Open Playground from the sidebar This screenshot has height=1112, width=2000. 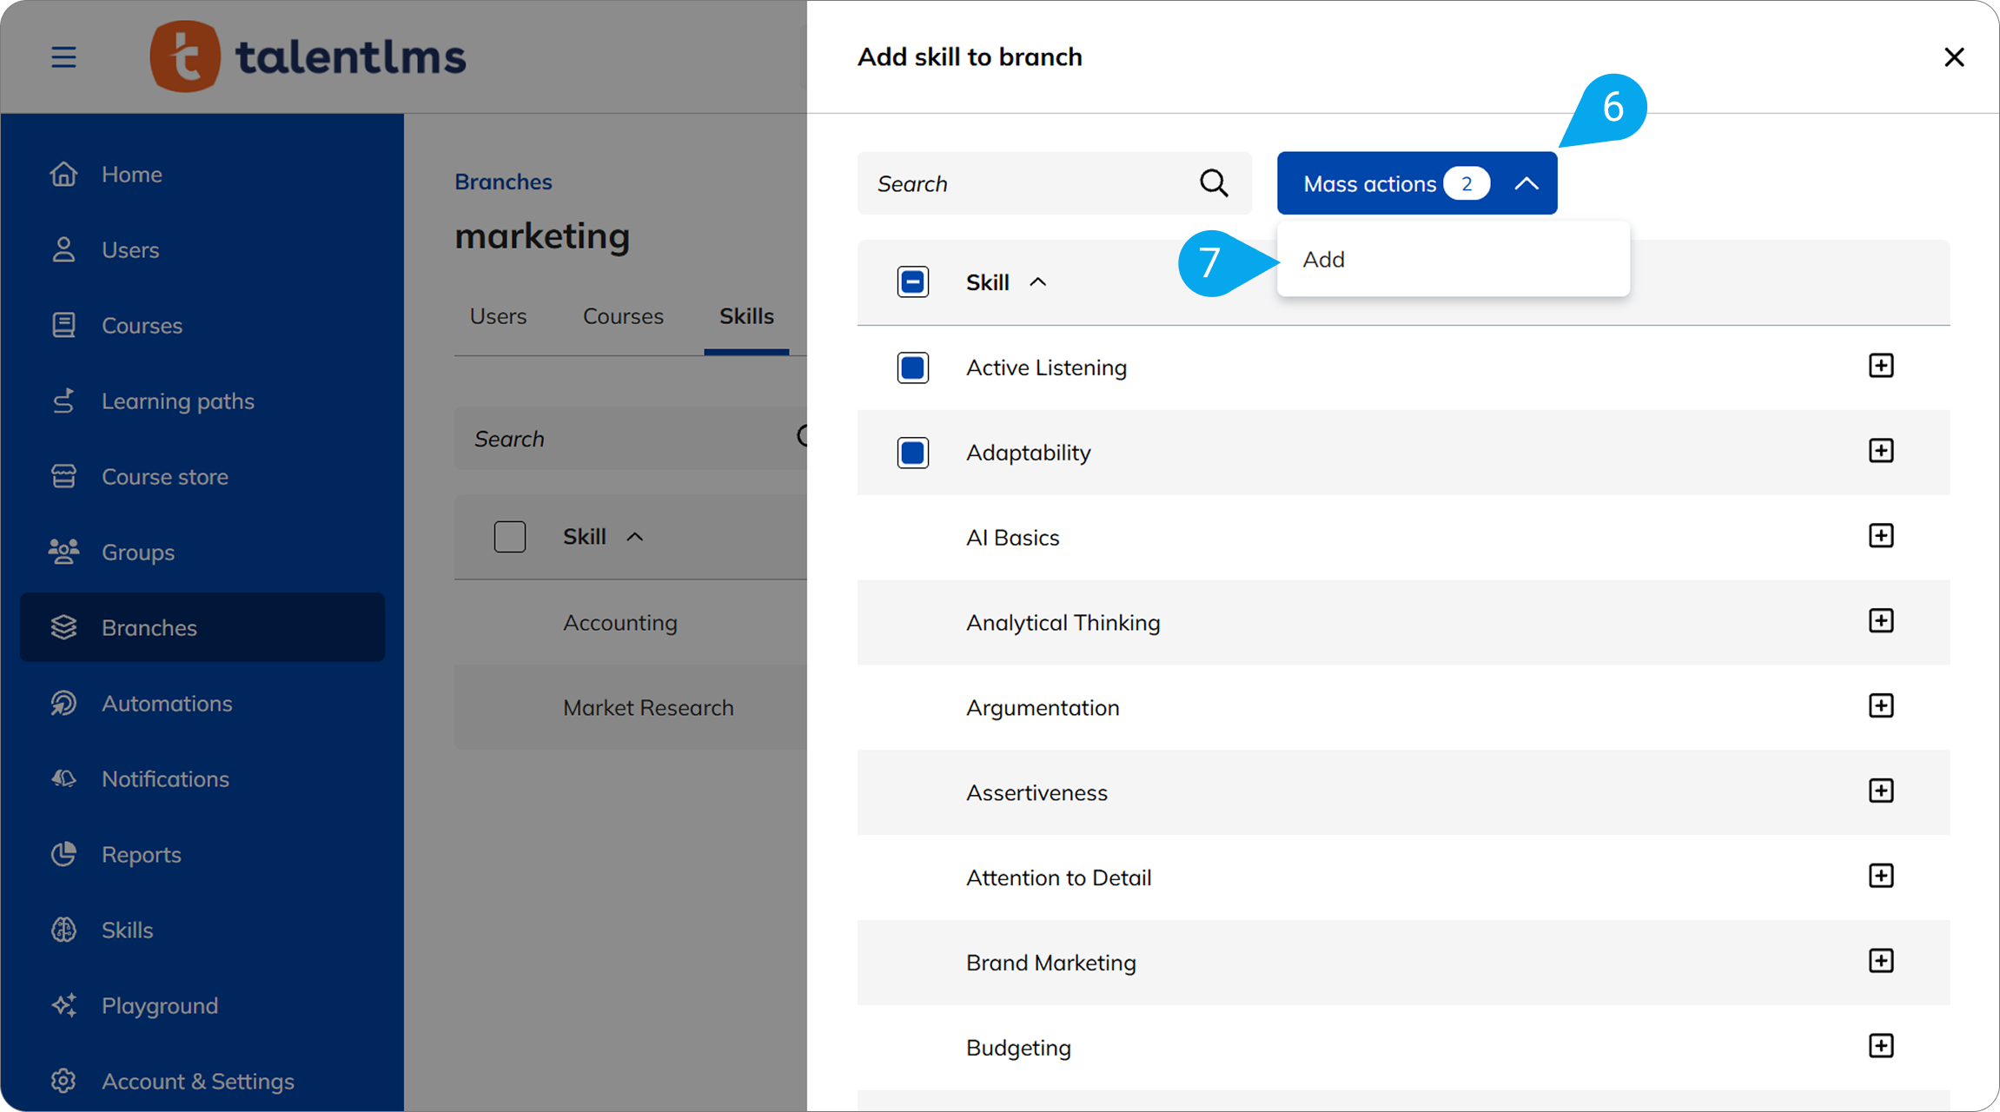202,1005
